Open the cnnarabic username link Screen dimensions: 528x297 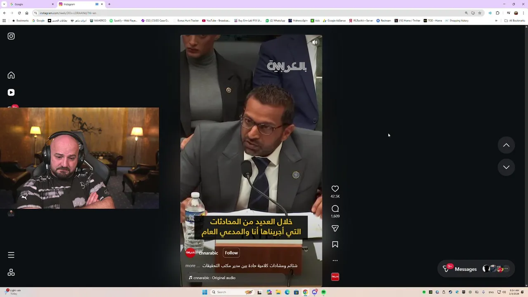pos(208,253)
